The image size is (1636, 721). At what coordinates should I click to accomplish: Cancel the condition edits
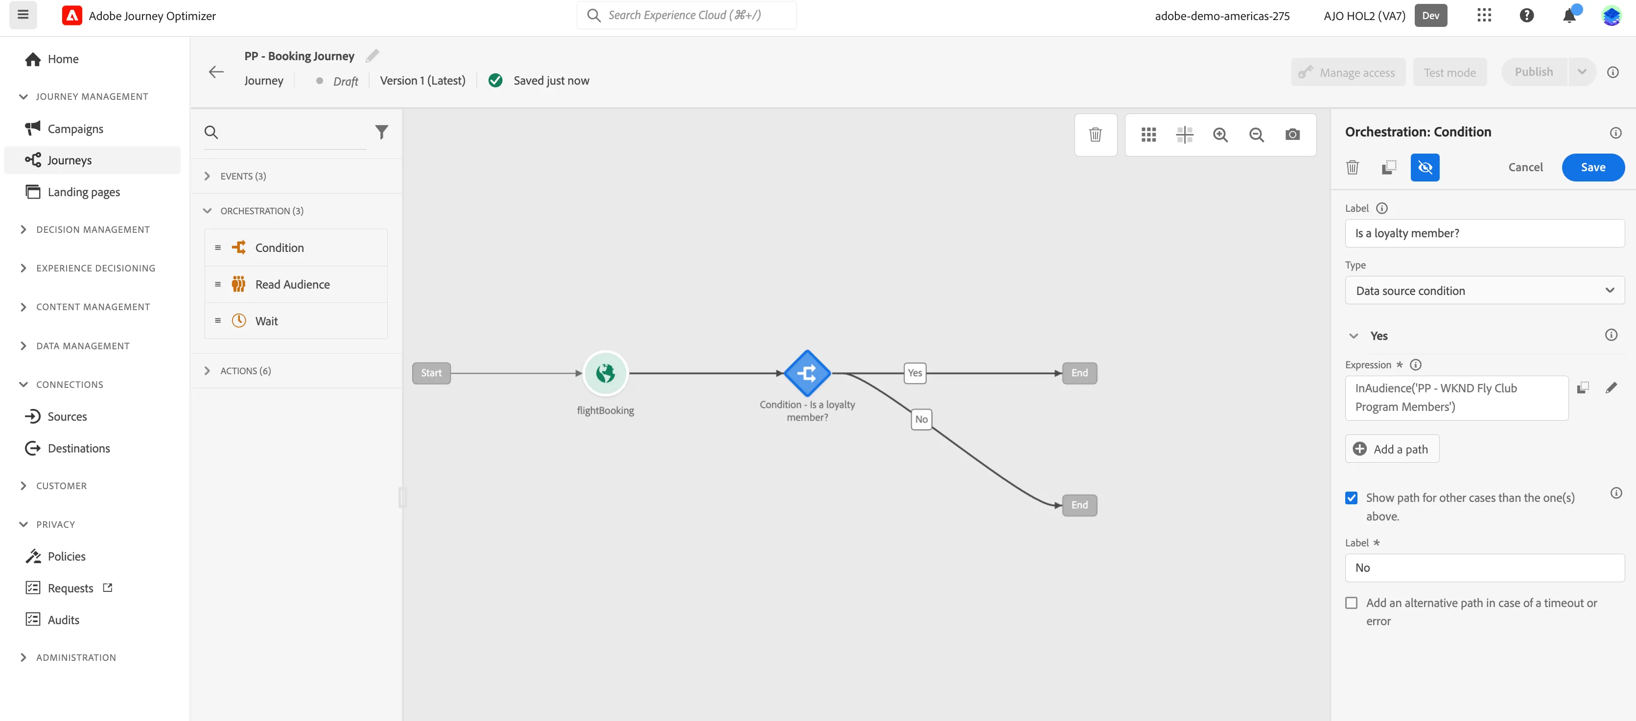click(x=1525, y=168)
